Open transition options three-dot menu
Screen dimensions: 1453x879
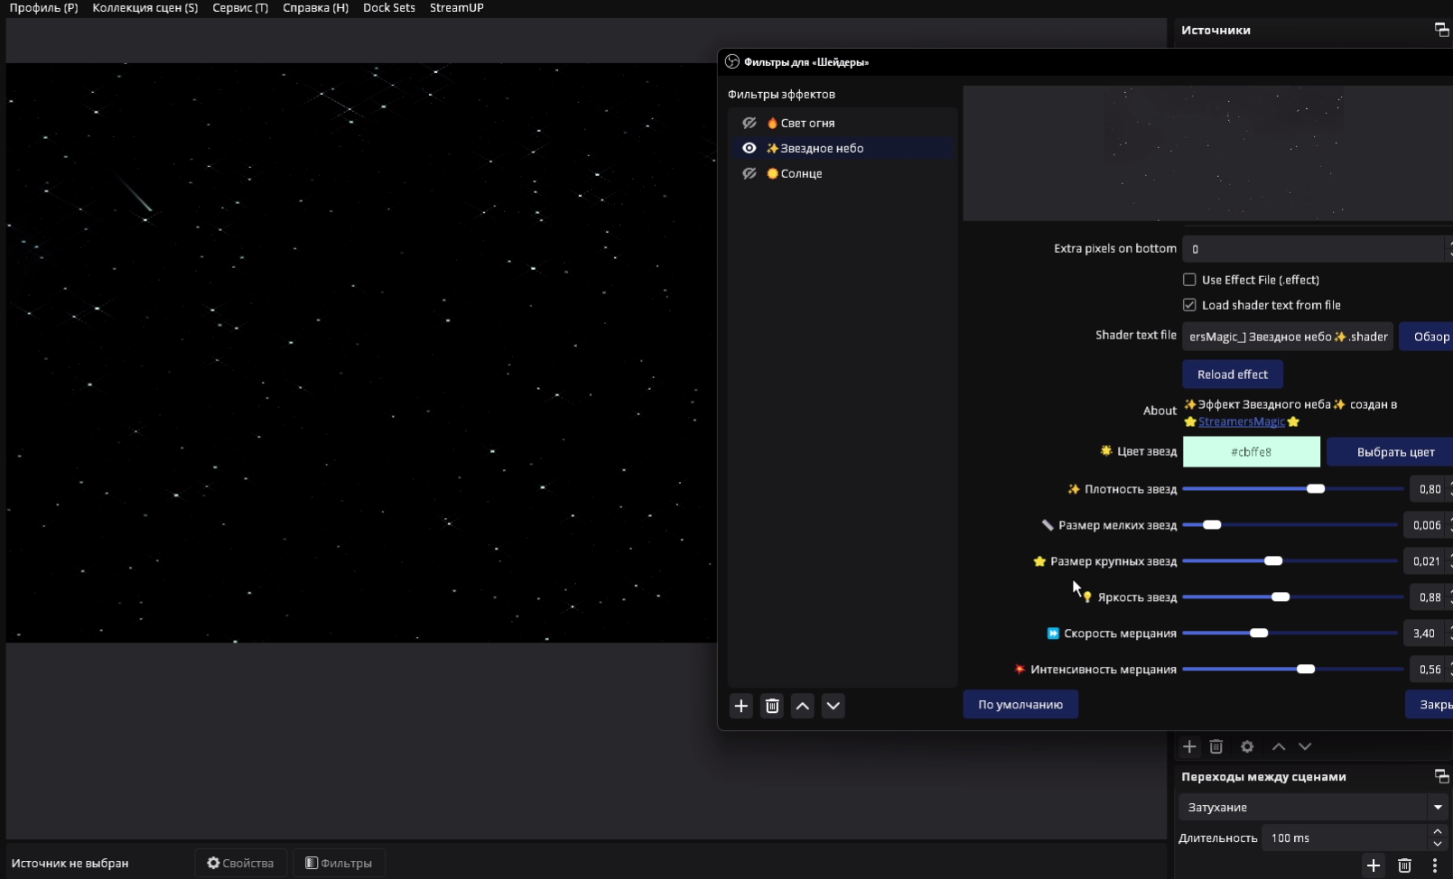pos(1434,865)
